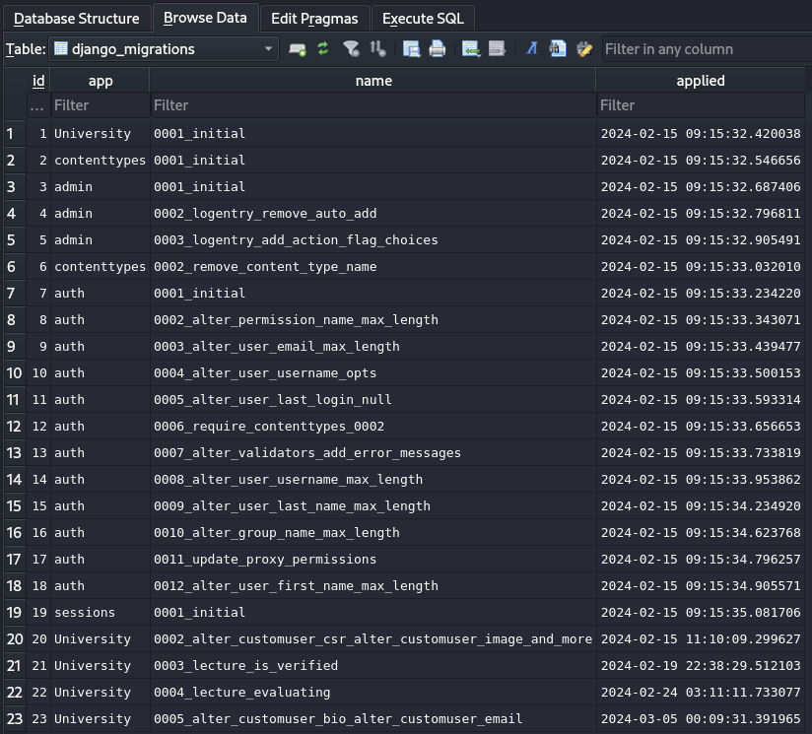Click timestamp 2024-02-15 09:15:32.420038

[701, 134]
